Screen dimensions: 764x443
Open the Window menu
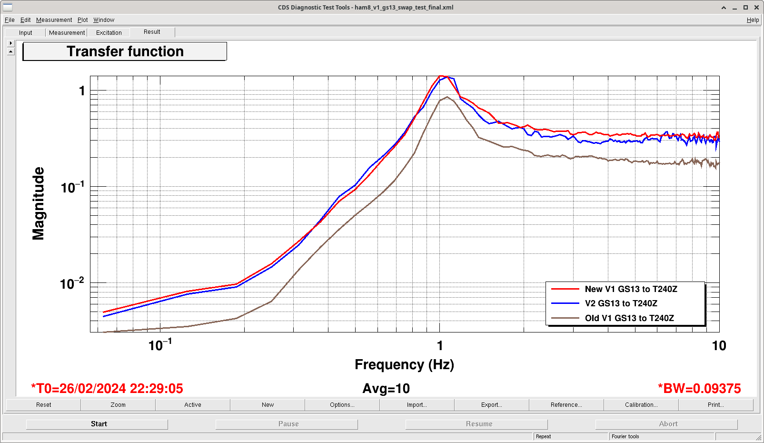(x=104, y=20)
